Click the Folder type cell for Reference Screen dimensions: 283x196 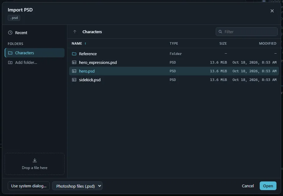coord(176,54)
